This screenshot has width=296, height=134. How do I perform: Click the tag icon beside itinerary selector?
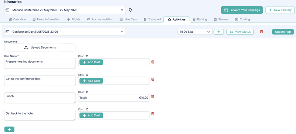click(x=131, y=10)
